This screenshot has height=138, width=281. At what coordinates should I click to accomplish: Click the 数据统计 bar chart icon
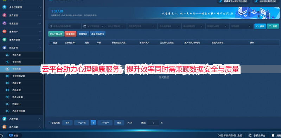pos(7,104)
